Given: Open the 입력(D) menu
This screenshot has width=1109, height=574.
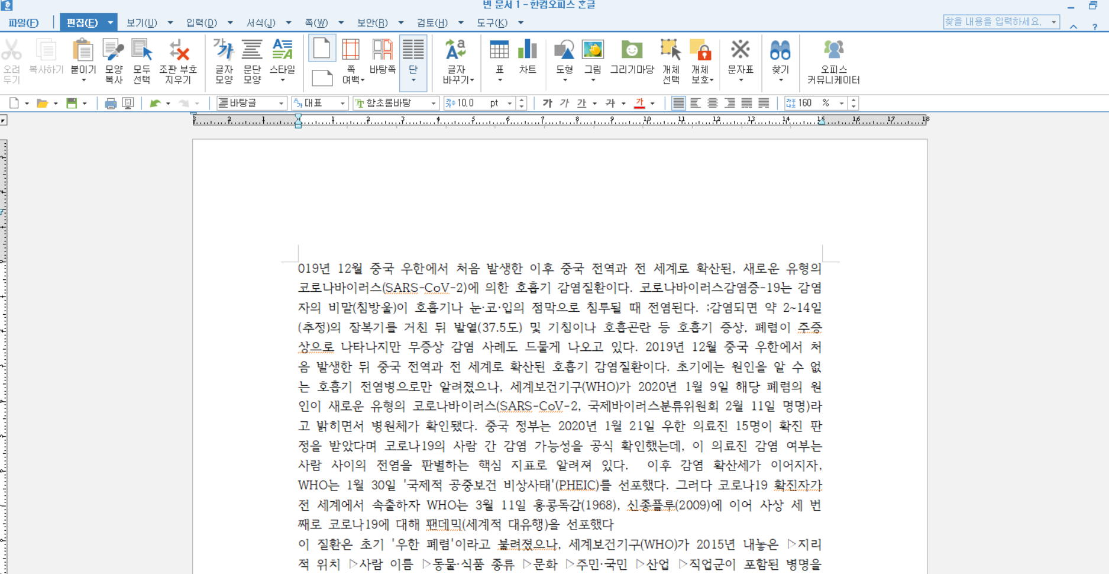Looking at the screenshot, I should pyautogui.click(x=202, y=22).
